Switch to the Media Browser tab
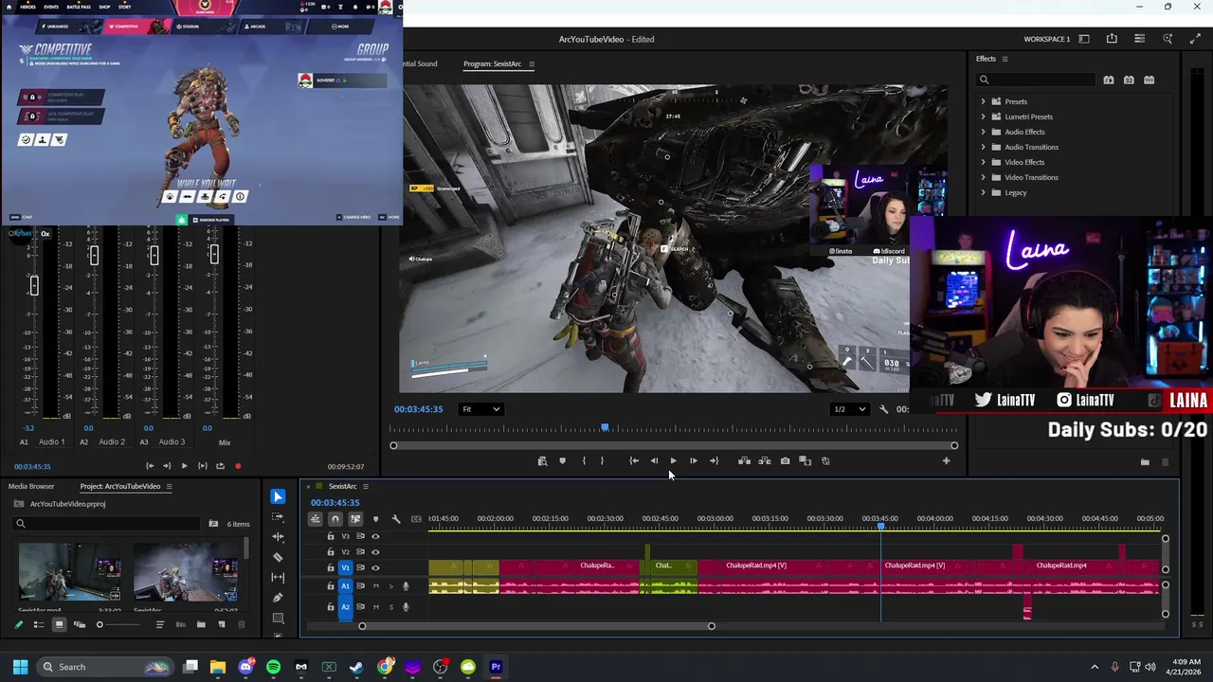 pos(31,486)
